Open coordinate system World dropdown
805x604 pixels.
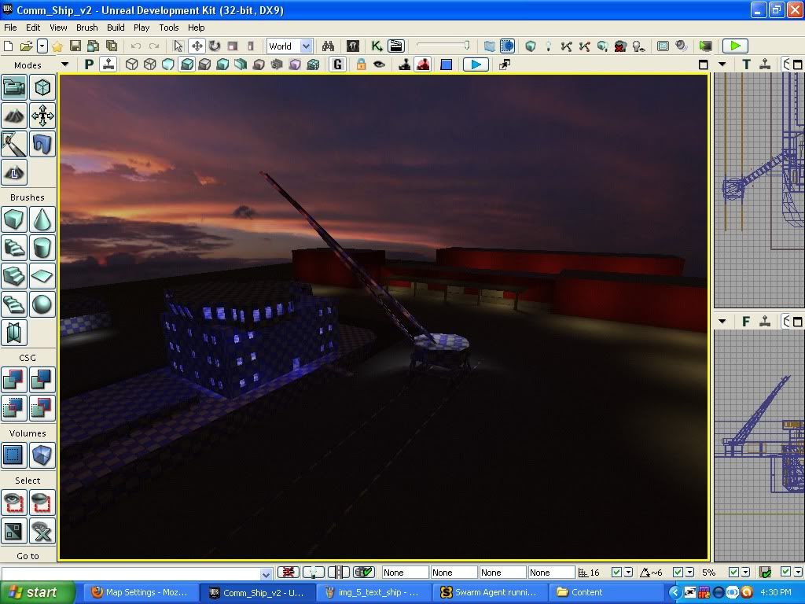point(289,46)
